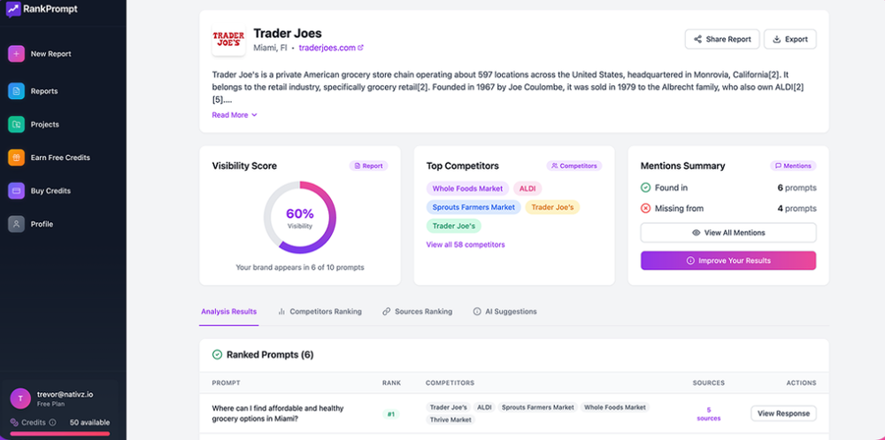885x440 pixels.
Task: Click the Share Report button
Action: pos(722,39)
